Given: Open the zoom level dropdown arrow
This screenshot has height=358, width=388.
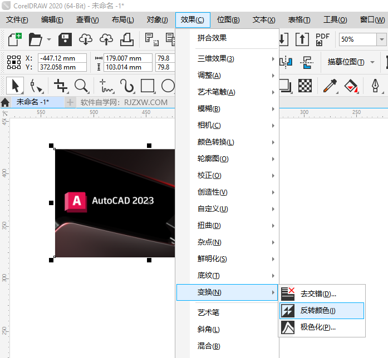Looking at the screenshot, I should coord(381,39).
